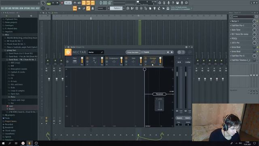Image resolution: width=259 pixels, height=146 pixels.
Task: Edit the Nectar preset name with the pencil
Action: (102, 52)
